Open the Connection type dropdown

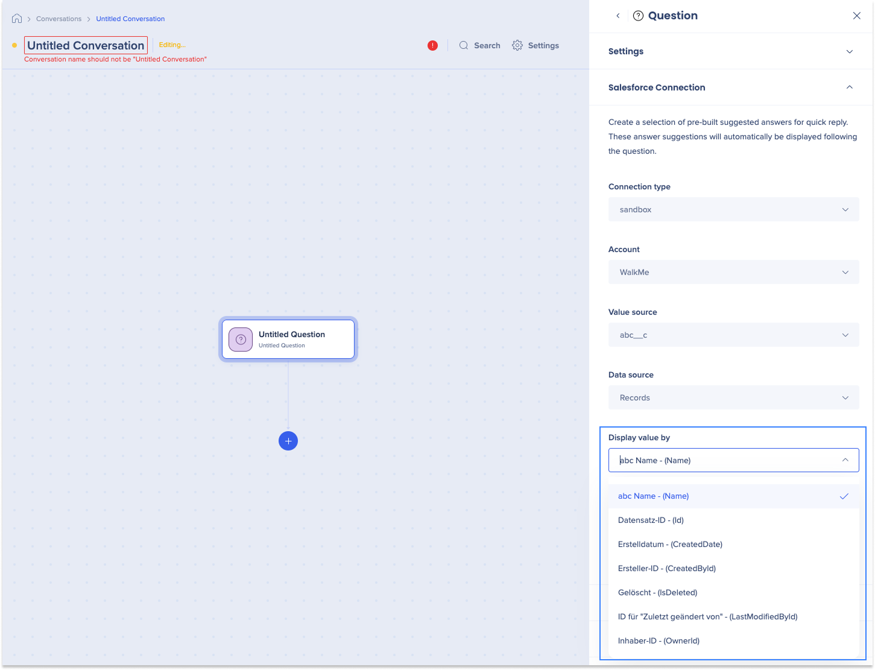733,209
